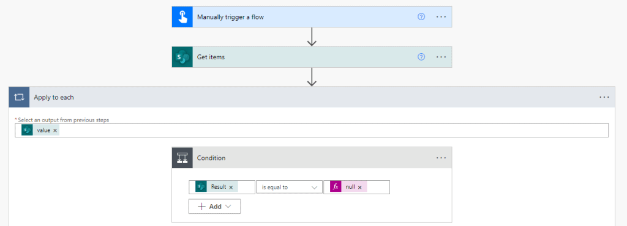Image resolution: width=627 pixels, height=226 pixels.
Task: Open ellipsis menu on Apply to each
Action: point(604,97)
